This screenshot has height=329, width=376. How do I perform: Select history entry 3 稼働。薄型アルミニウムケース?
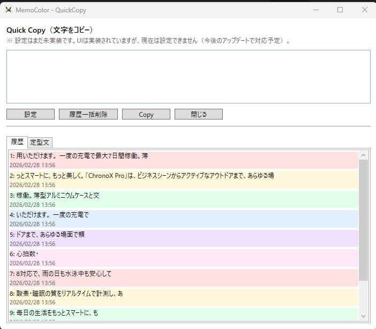tap(184, 200)
